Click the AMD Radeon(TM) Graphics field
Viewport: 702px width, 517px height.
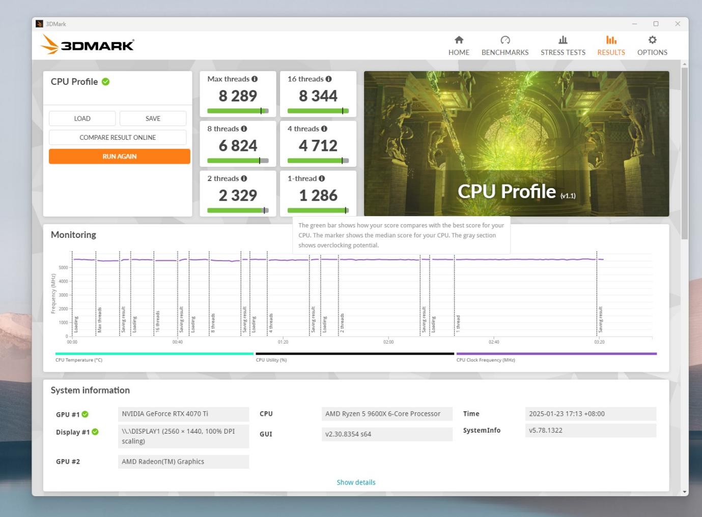coord(183,462)
